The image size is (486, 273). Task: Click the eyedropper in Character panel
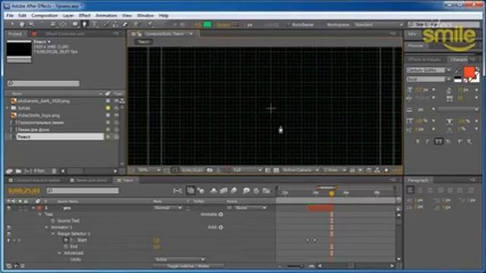(458, 71)
